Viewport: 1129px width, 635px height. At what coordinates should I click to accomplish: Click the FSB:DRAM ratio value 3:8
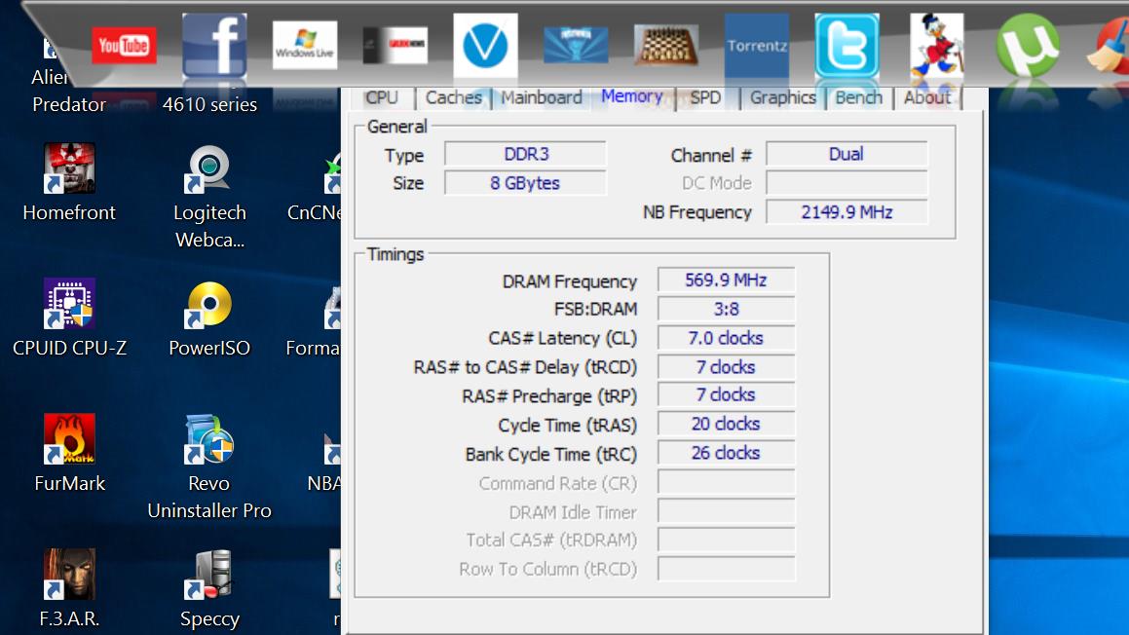pos(726,309)
